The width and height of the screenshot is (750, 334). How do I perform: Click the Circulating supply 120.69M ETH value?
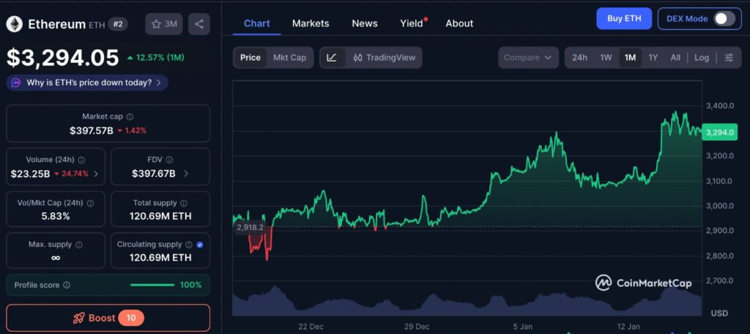click(160, 257)
